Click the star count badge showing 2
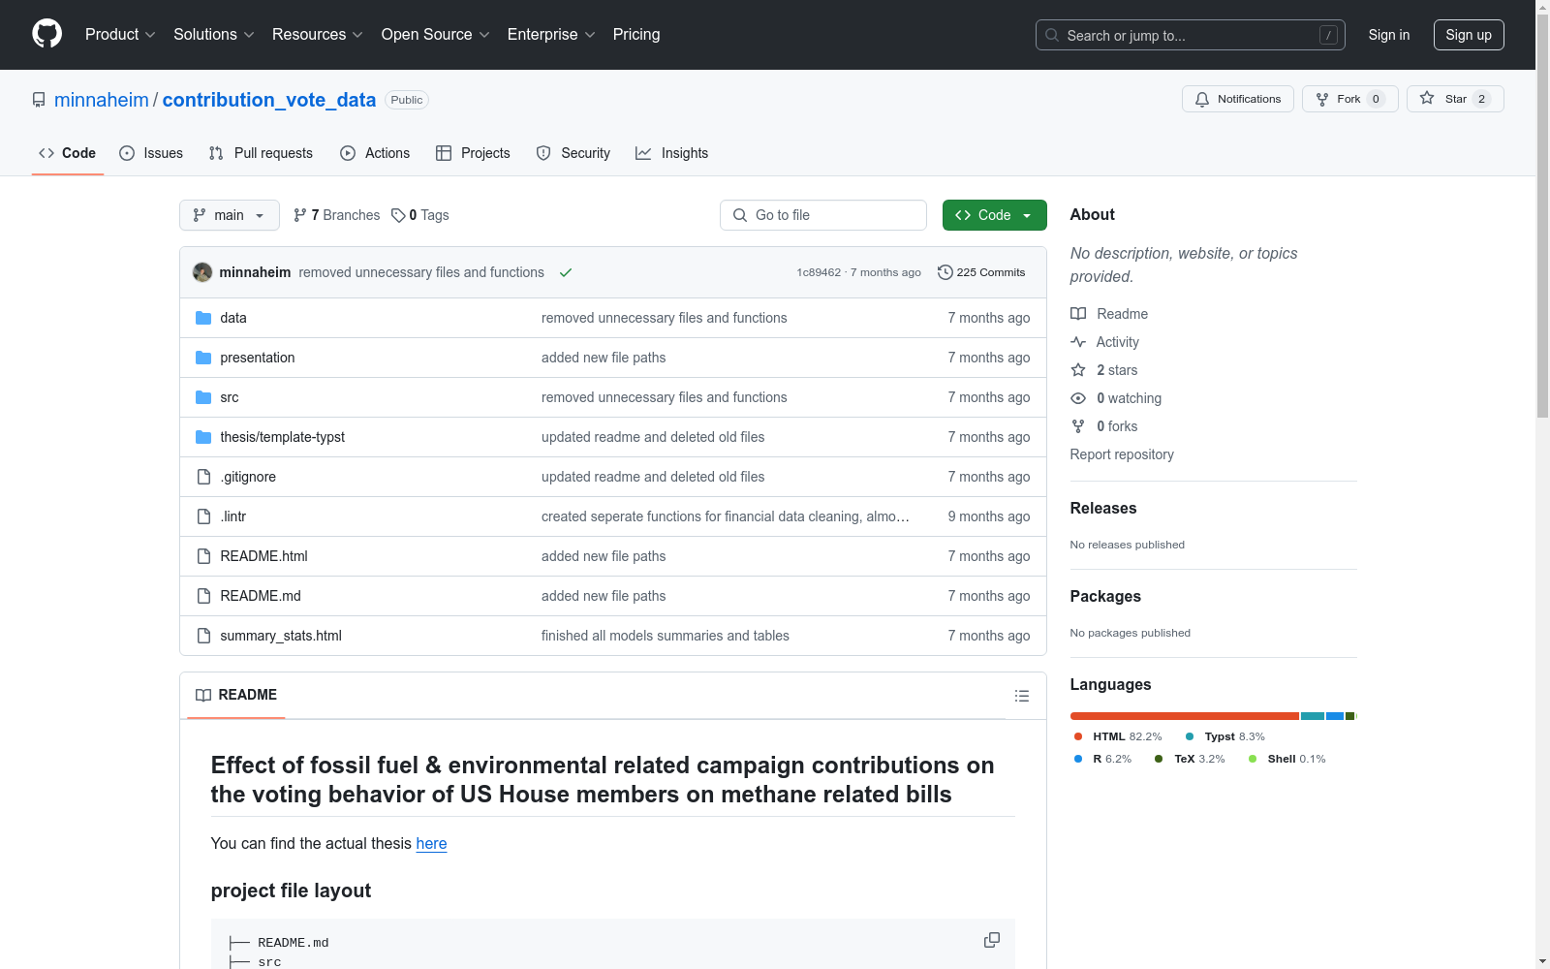The width and height of the screenshot is (1550, 969). [1481, 99]
